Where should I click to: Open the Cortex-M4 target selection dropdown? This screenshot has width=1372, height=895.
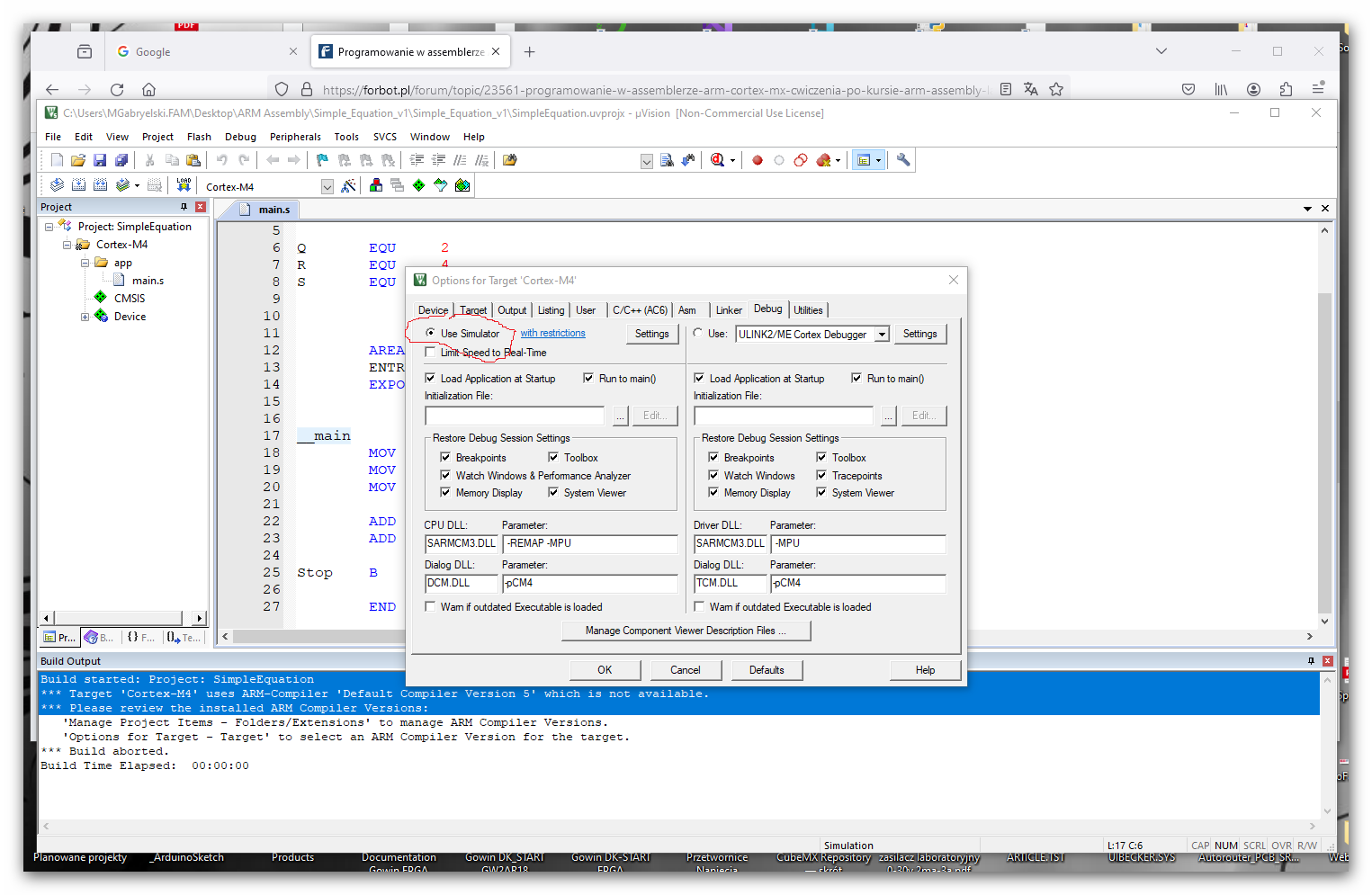(x=327, y=186)
